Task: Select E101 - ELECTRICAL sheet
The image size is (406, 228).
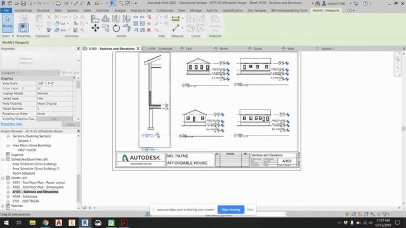Action: coord(26,201)
